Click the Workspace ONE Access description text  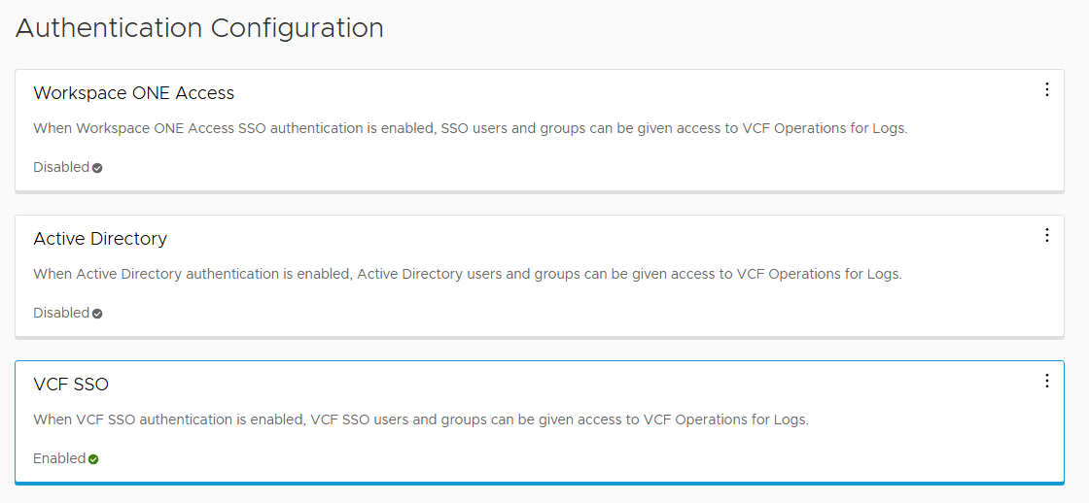(470, 128)
